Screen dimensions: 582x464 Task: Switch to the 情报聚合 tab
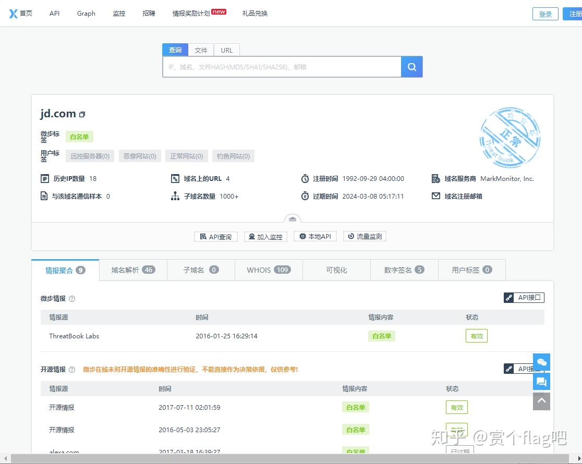pos(65,270)
